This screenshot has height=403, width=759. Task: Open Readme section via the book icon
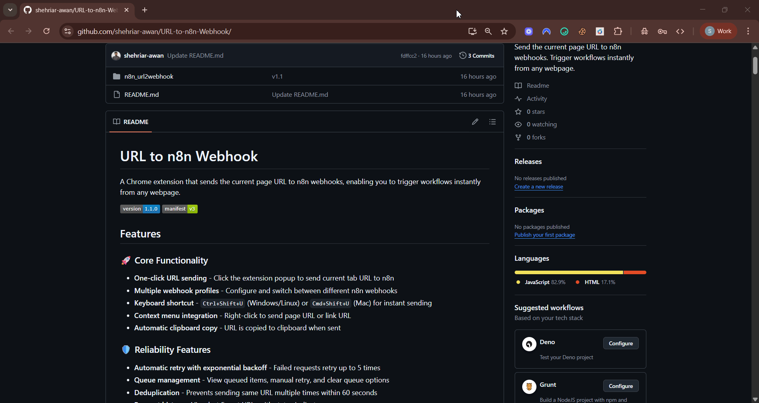pyautogui.click(x=519, y=85)
